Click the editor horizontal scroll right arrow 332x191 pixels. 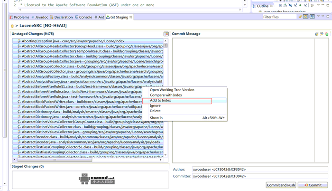click(x=240, y=10)
